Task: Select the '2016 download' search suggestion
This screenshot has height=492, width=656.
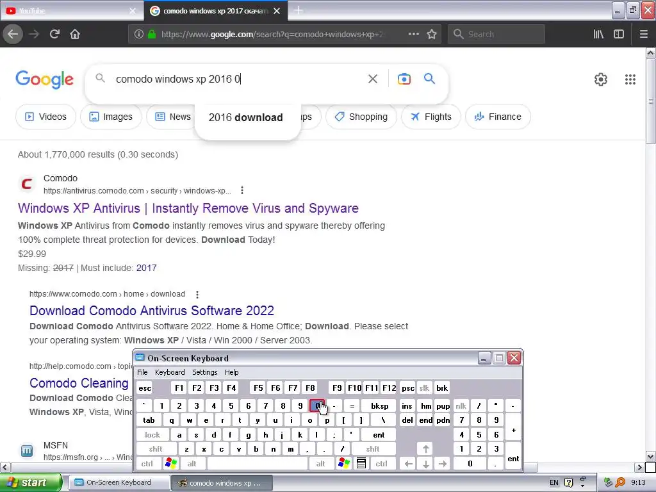Action: click(x=245, y=118)
